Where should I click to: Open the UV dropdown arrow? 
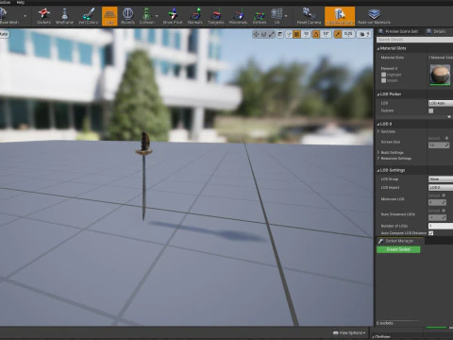pyautogui.click(x=286, y=16)
